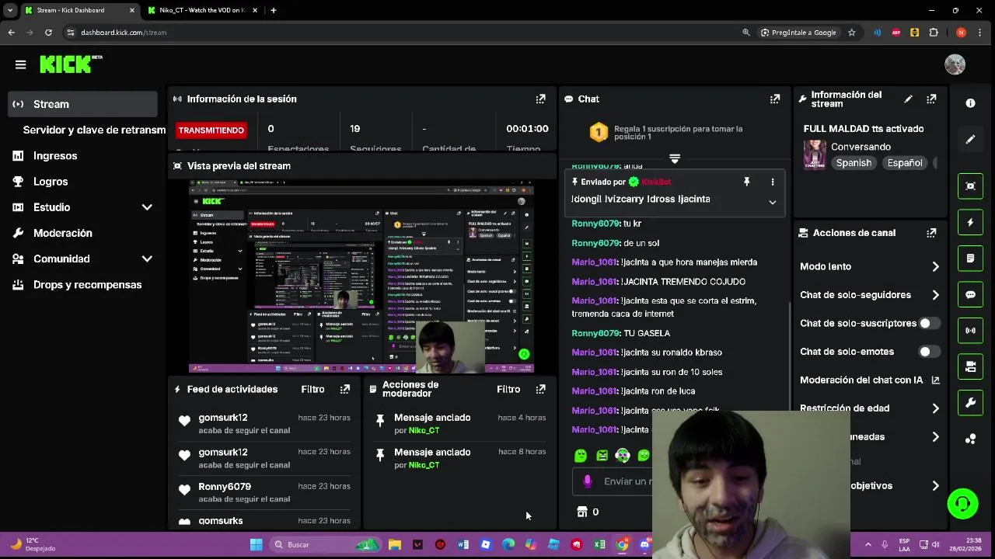Unpin the pinned KickBot message

[746, 182]
